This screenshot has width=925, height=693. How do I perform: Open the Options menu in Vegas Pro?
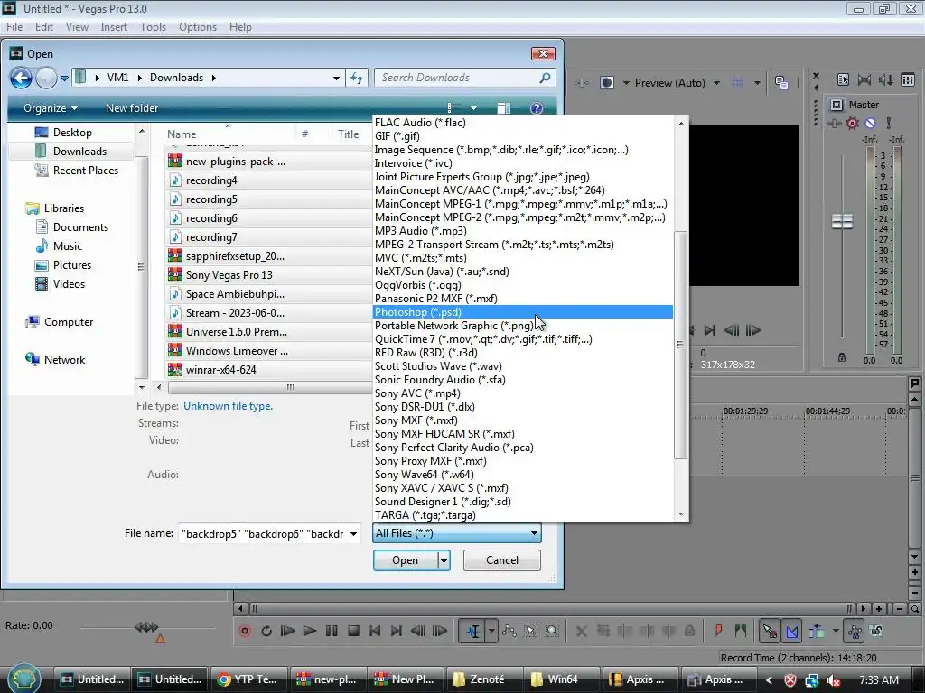click(x=198, y=27)
